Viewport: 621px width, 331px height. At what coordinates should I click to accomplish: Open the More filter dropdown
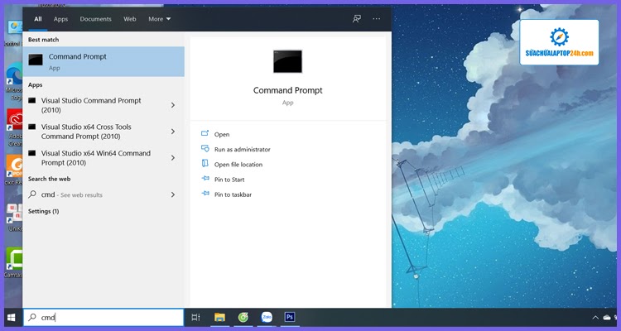pyautogui.click(x=159, y=18)
